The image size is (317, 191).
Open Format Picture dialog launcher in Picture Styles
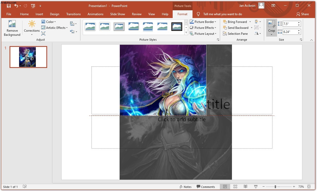pyautogui.click(x=218, y=40)
